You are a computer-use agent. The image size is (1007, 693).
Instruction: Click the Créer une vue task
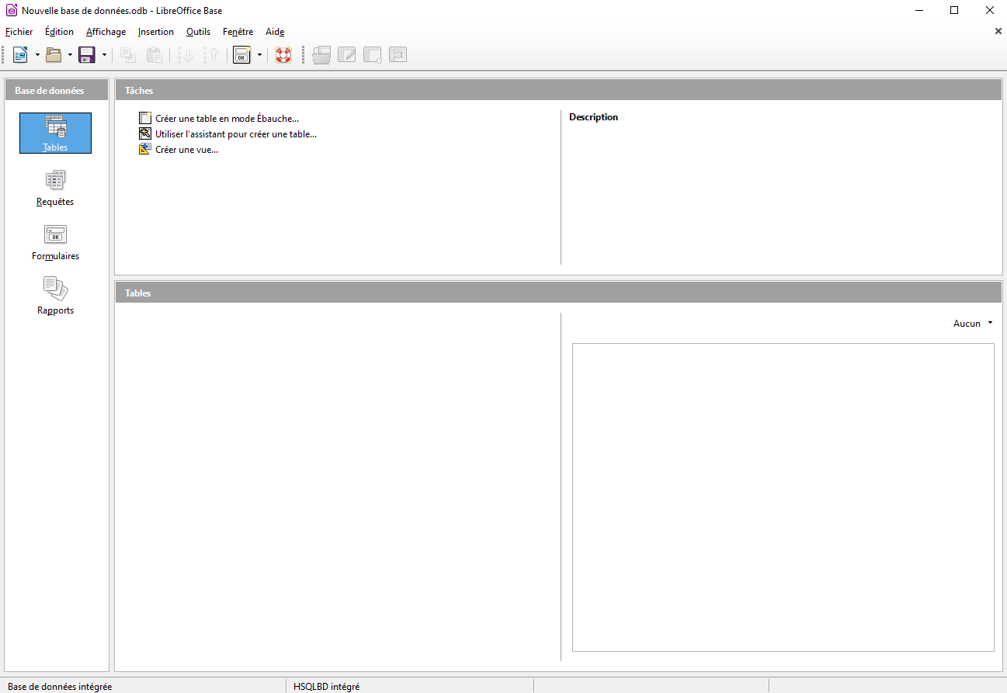click(x=186, y=150)
